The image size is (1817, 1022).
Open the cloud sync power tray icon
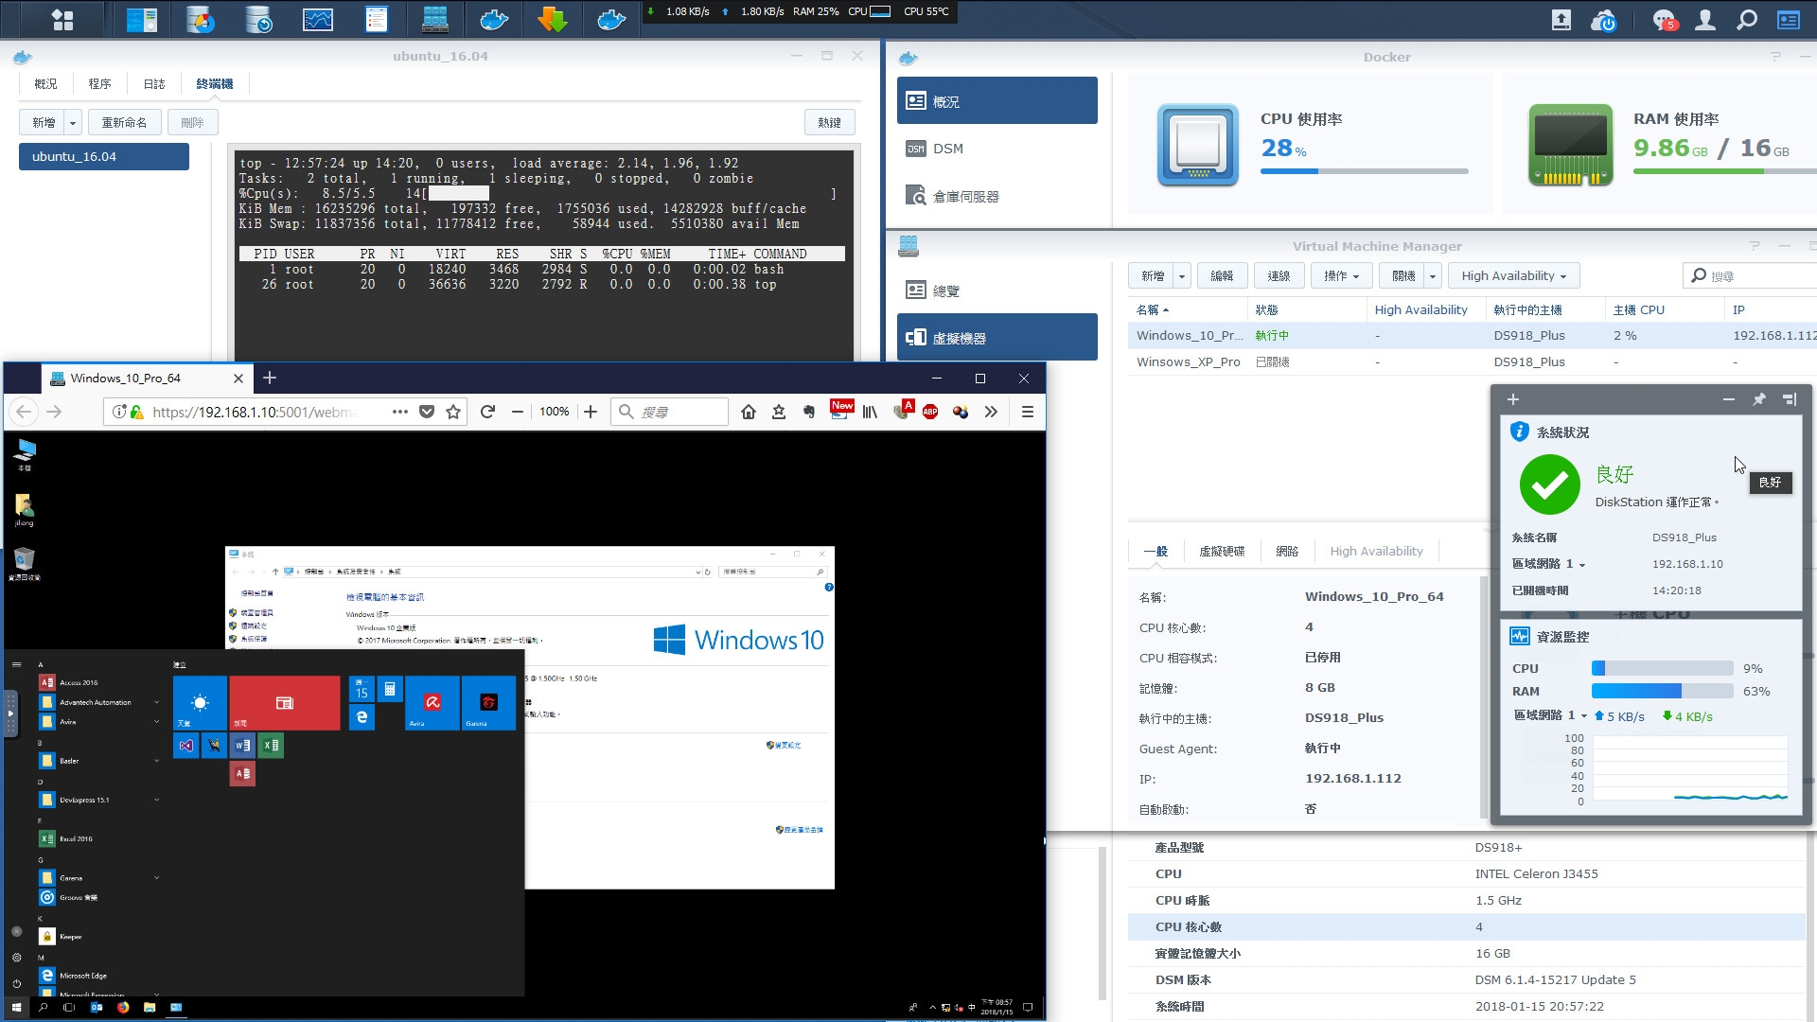1602,20
